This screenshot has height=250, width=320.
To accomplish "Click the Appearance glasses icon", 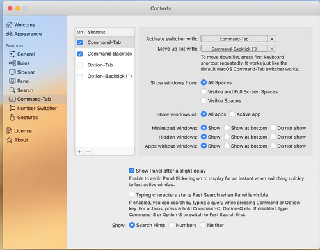I will tap(9, 34).
